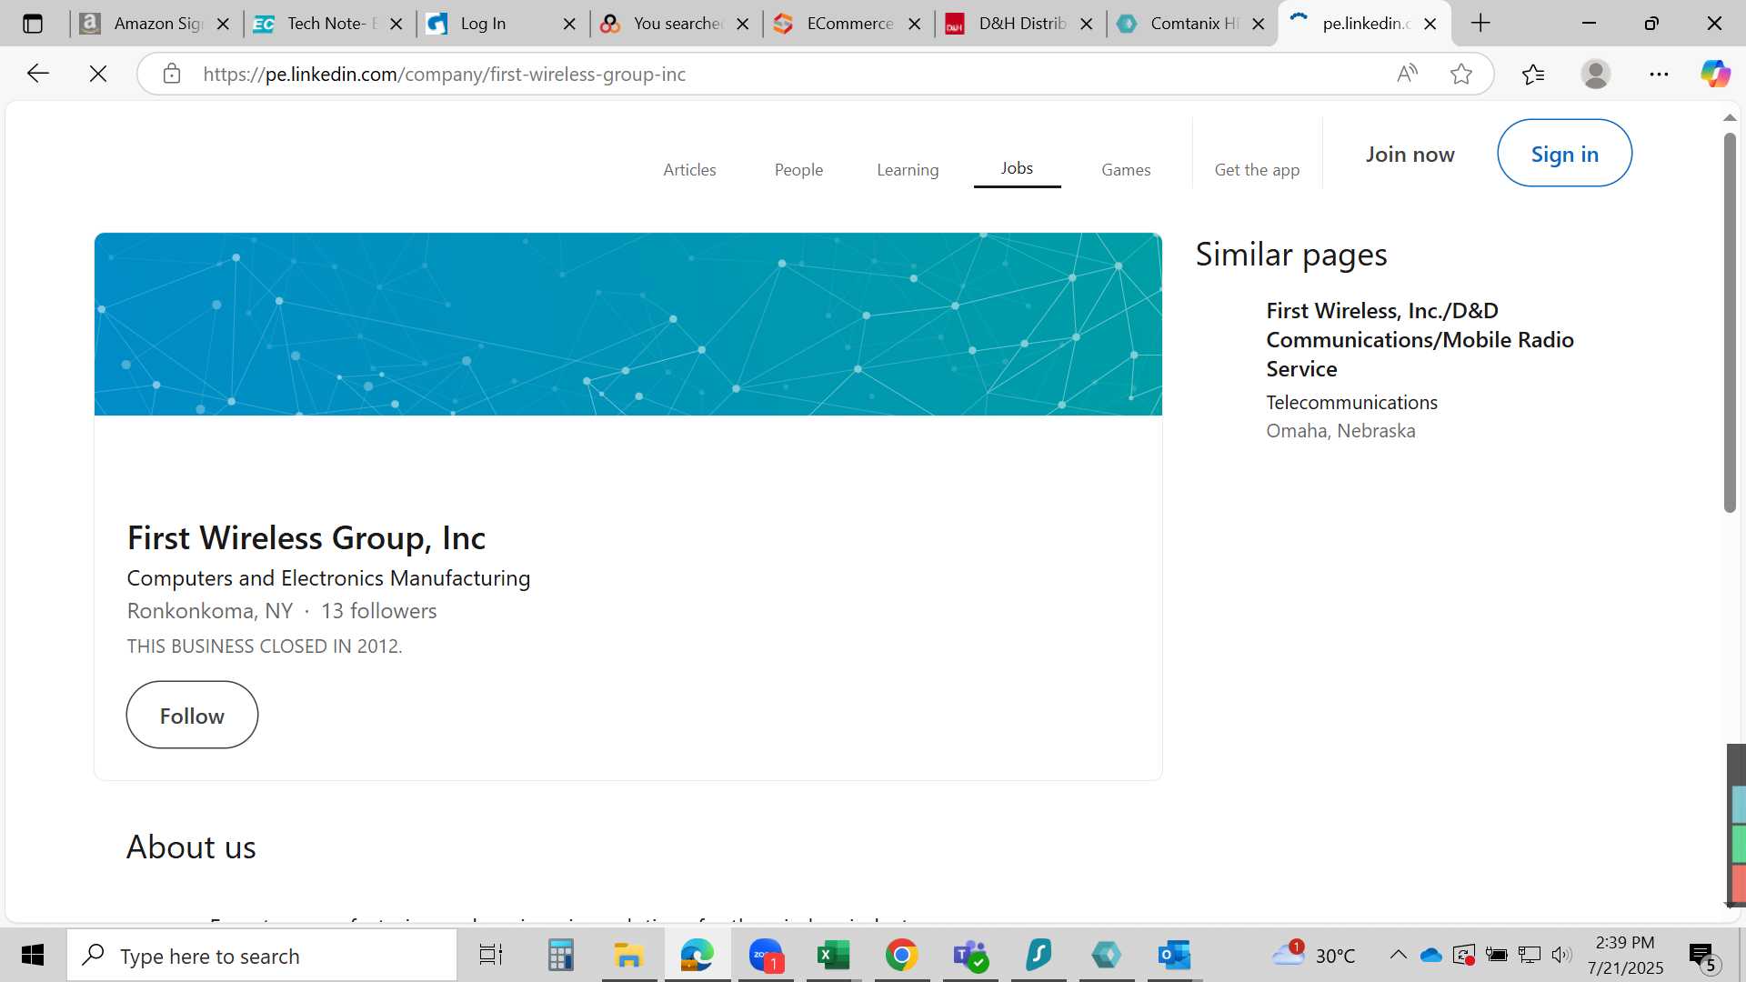Open Zoom from the taskbar
This screenshot has height=982, width=1746.
[x=766, y=955]
